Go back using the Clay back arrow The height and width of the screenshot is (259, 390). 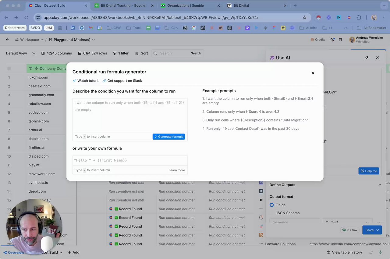point(8,40)
